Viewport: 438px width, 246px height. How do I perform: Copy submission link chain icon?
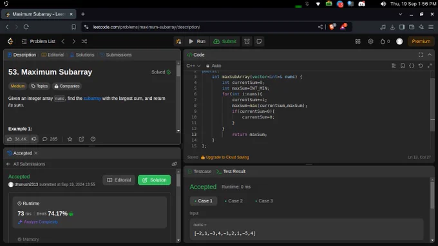coord(175,164)
